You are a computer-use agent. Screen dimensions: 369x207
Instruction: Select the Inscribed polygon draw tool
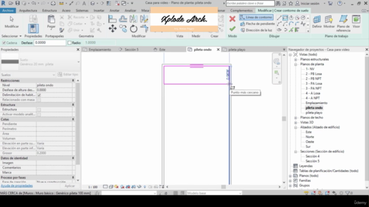(291, 18)
